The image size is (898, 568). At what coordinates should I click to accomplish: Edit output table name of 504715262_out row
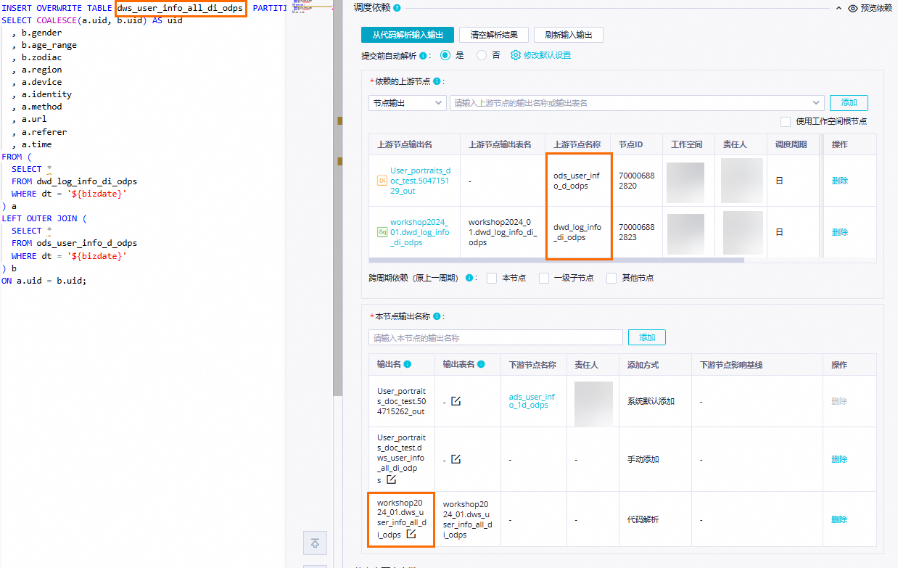456,401
